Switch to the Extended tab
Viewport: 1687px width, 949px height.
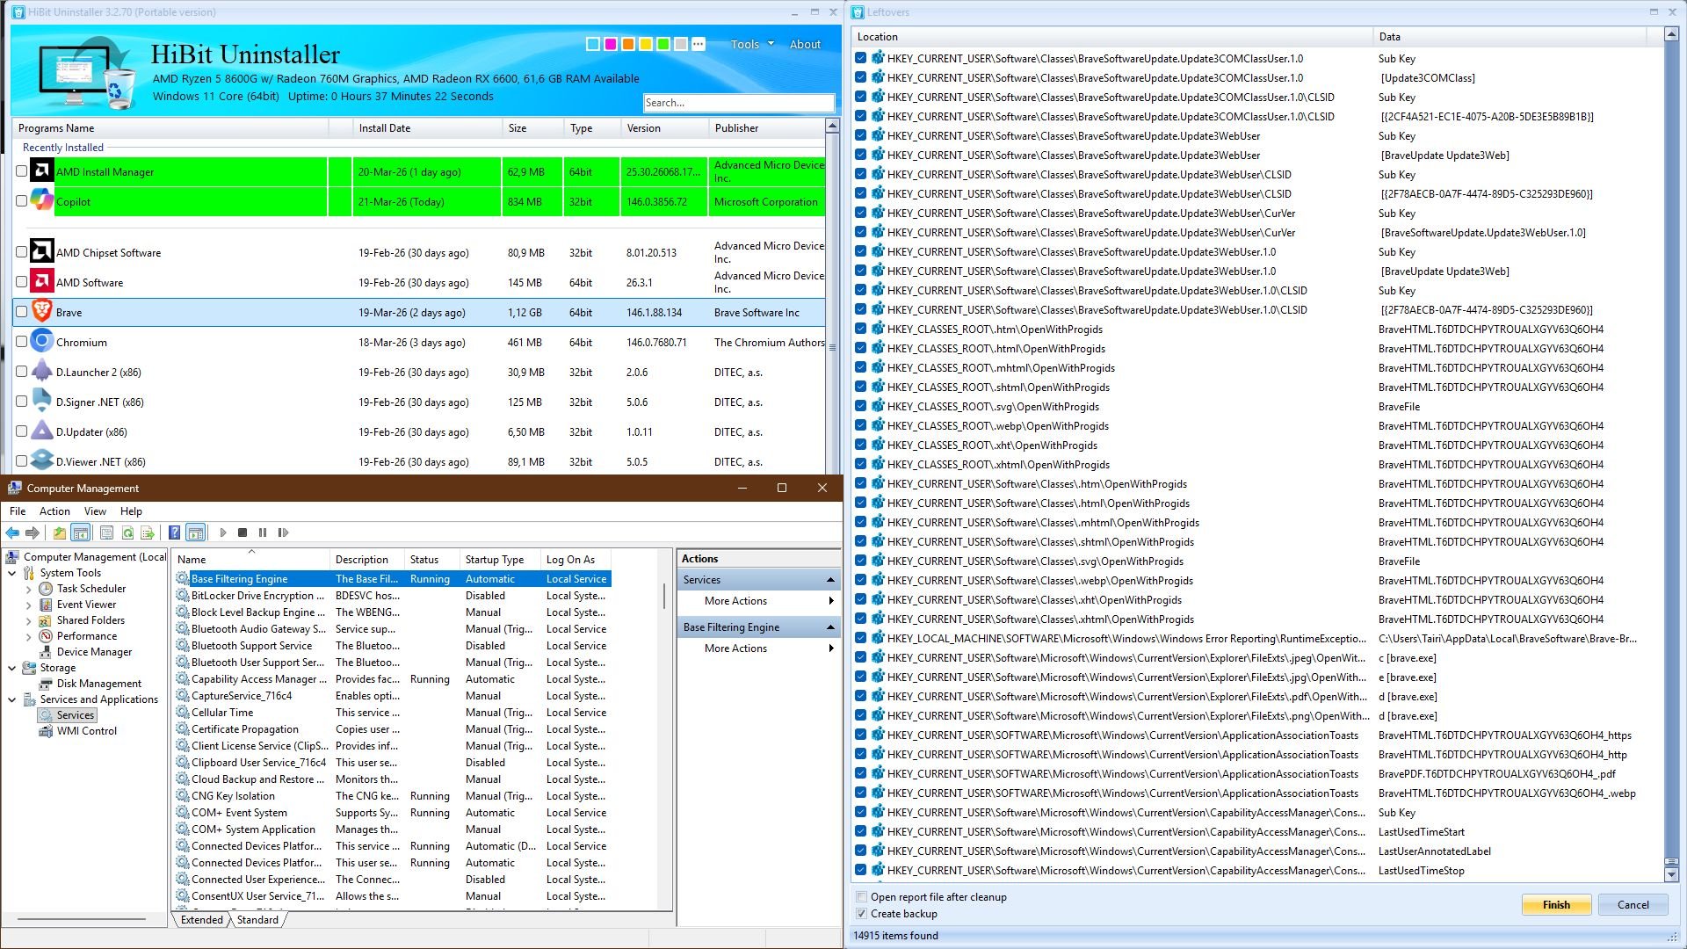pyautogui.click(x=202, y=920)
